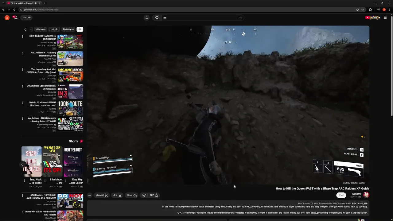This screenshot has height=221, width=393.
Task: Open the on-screen keyboard icon in search box
Action: pyautogui.click(x=165, y=17)
